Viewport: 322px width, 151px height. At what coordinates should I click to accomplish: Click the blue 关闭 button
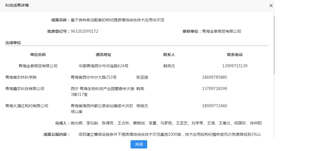coord(139,144)
